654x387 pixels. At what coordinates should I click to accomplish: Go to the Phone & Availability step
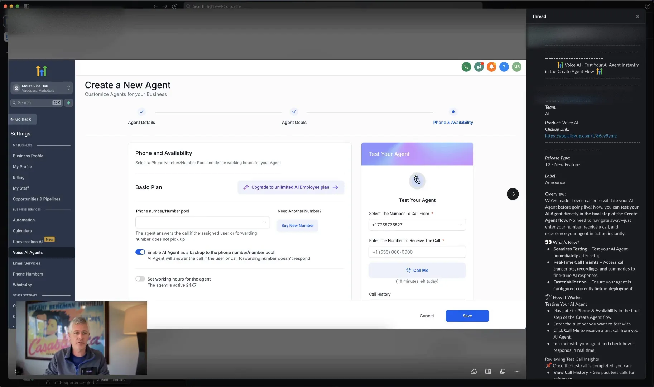point(453,123)
